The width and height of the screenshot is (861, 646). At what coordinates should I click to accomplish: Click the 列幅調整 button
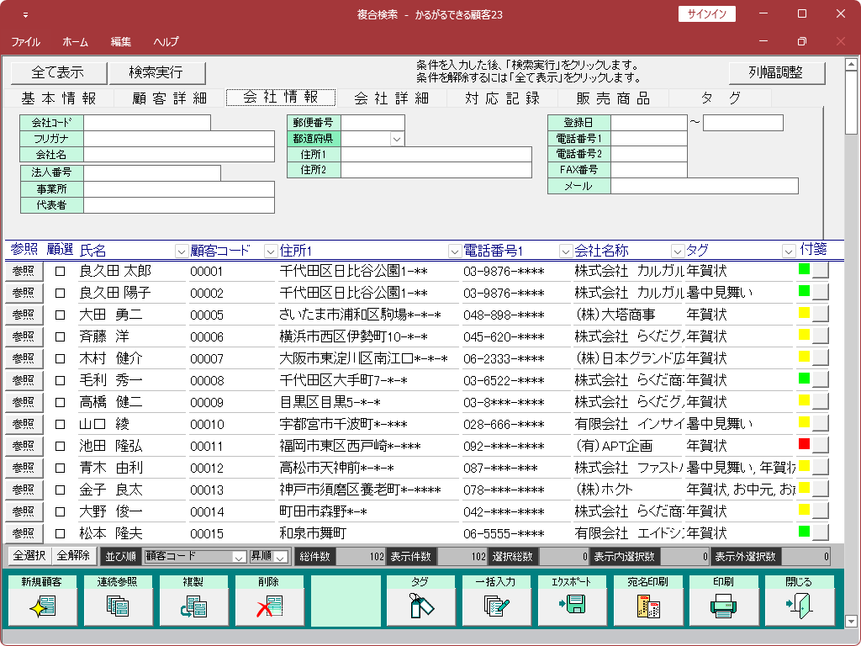pyautogui.click(x=776, y=72)
